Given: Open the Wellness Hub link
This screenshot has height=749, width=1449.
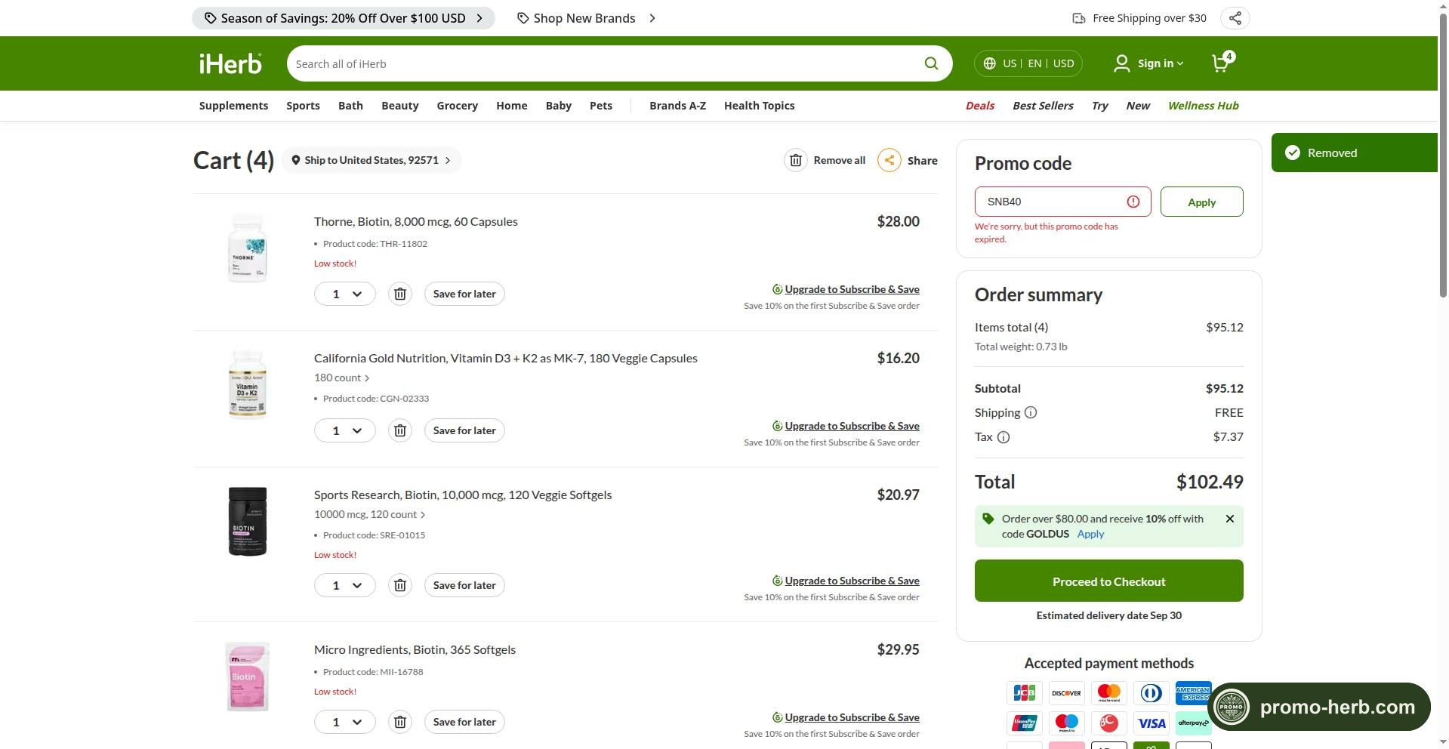Looking at the screenshot, I should click(x=1203, y=106).
